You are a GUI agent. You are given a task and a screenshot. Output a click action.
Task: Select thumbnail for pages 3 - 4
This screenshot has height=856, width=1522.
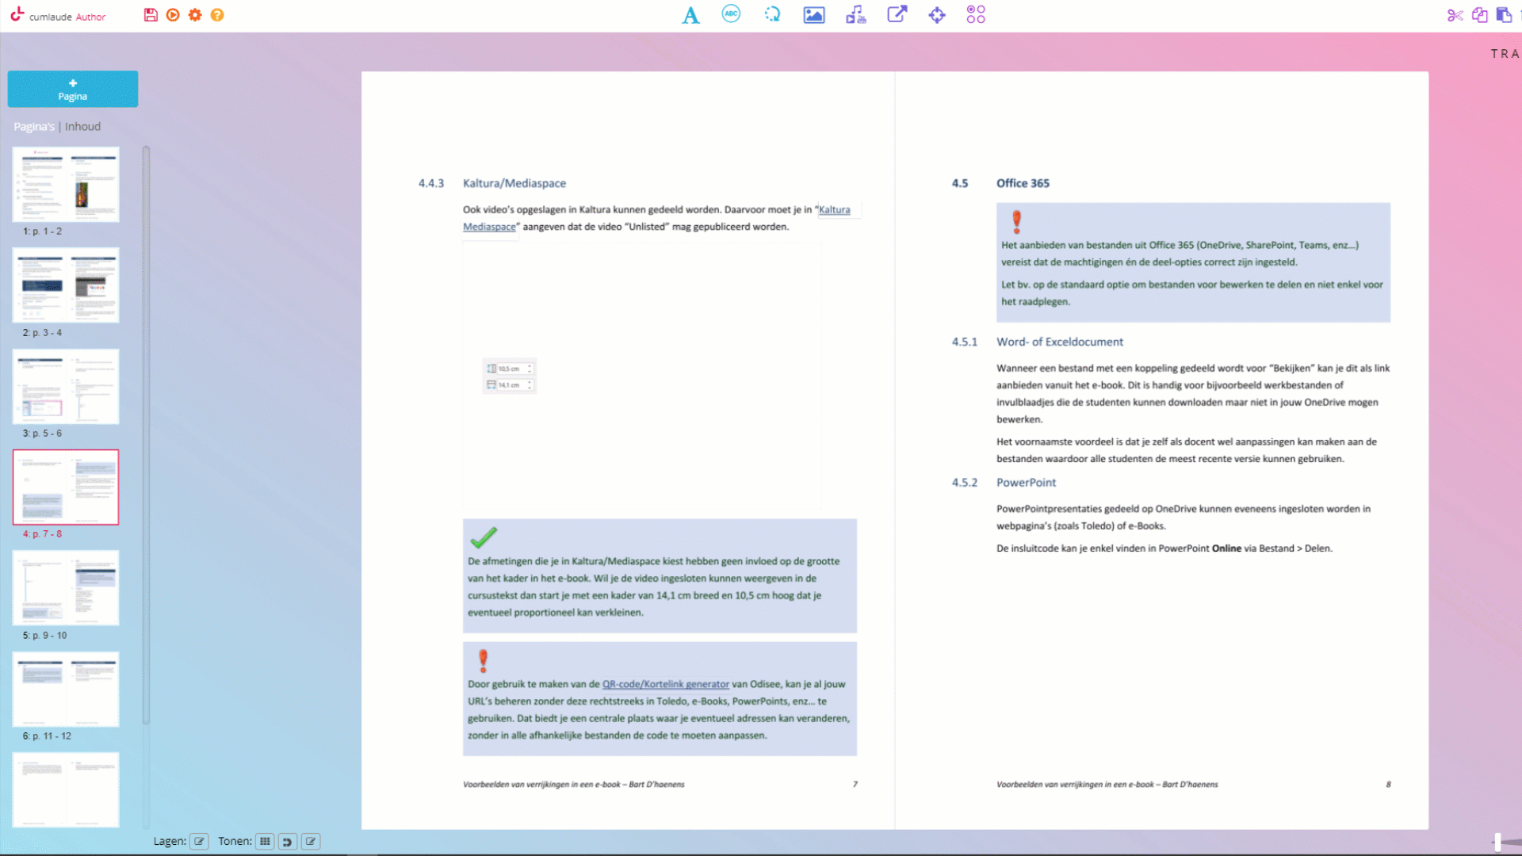(66, 285)
